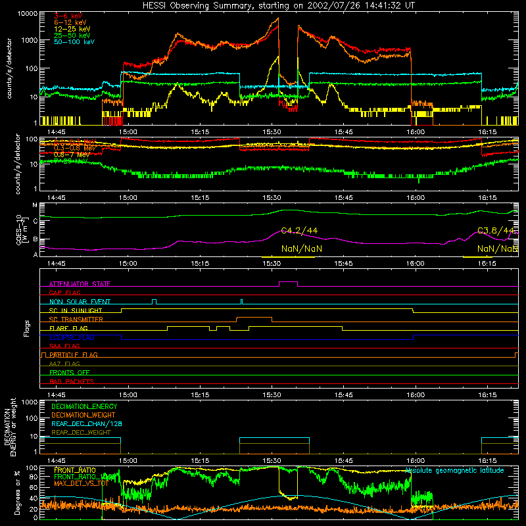Click the C3.8/44 flare annotation

tap(496, 231)
